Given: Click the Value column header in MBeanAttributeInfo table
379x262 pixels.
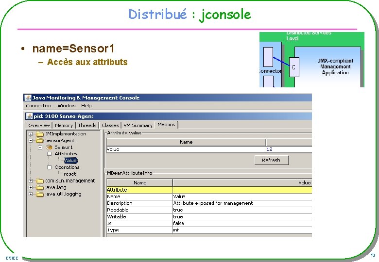Looking at the screenshot, I should click(x=242, y=182).
